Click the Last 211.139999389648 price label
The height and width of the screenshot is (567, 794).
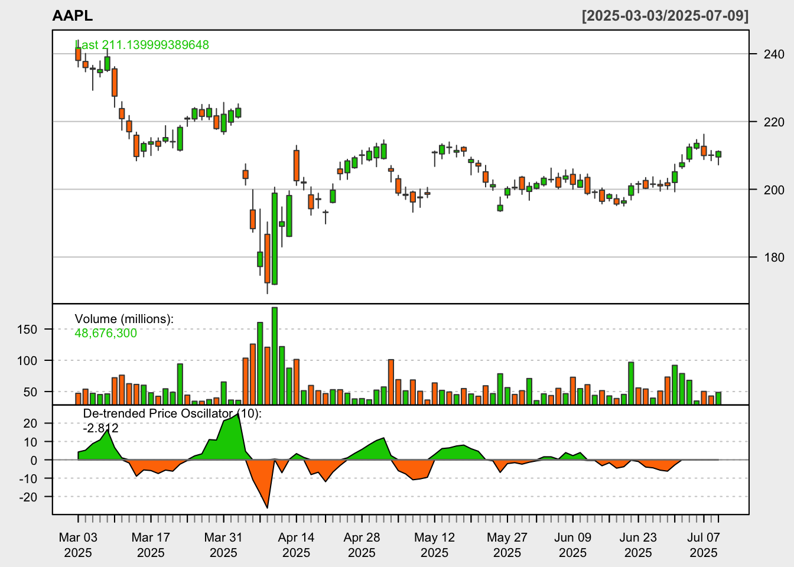coord(142,45)
